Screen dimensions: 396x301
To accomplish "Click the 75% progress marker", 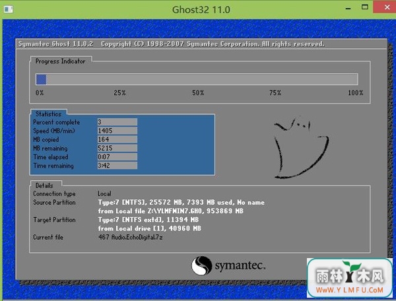I will 275,93.
